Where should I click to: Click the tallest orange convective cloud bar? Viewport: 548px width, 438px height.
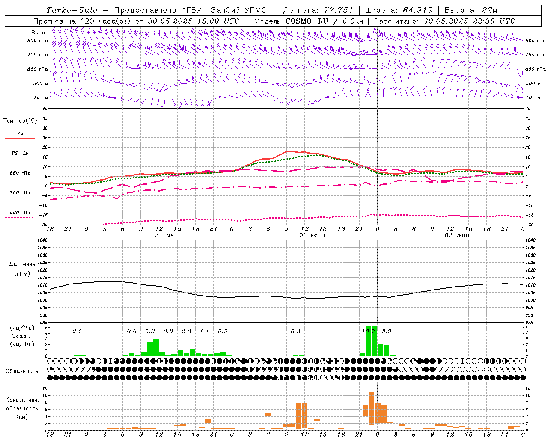point(371,408)
